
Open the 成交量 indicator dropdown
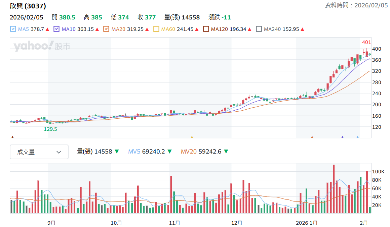39,152
